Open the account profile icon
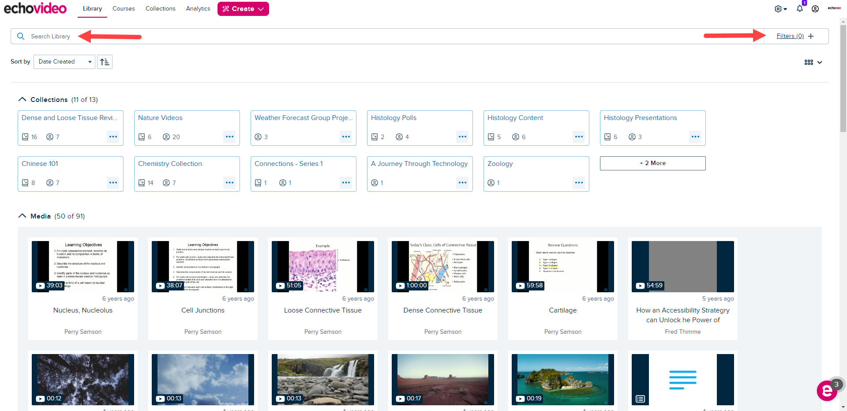Image resolution: width=847 pixels, height=411 pixels. click(816, 8)
